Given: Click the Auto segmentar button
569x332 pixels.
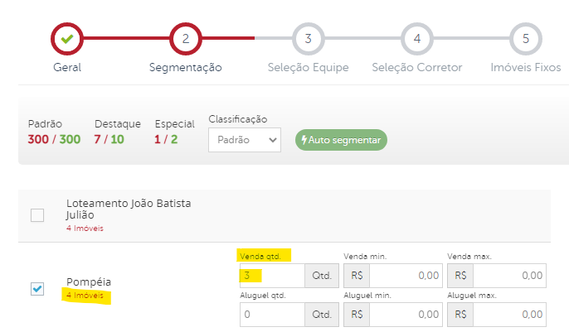Looking at the screenshot, I should (x=341, y=140).
